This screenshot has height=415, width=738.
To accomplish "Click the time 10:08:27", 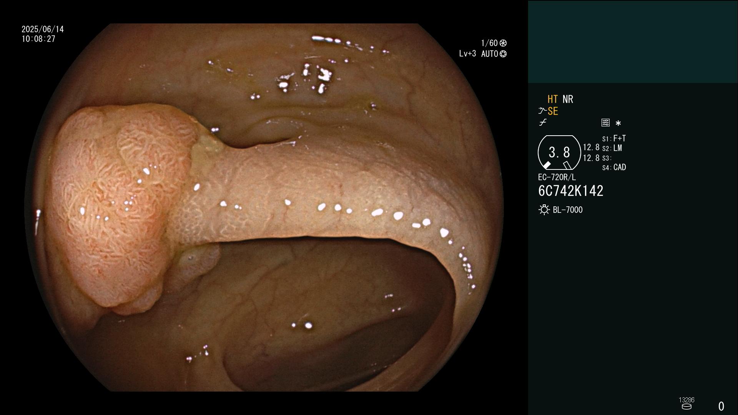I will pos(38,39).
